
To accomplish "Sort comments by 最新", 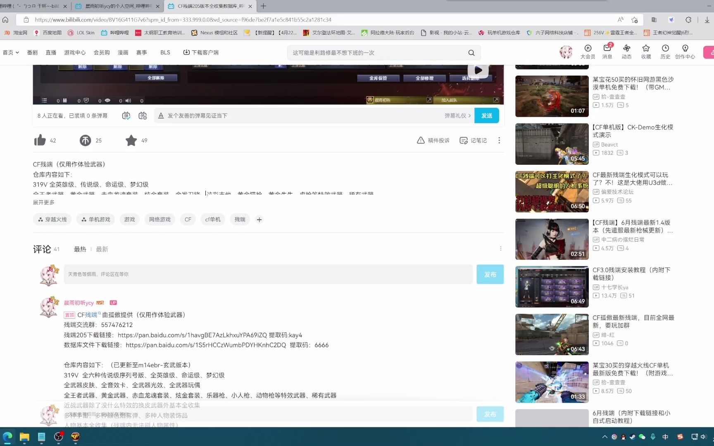I will (102, 249).
